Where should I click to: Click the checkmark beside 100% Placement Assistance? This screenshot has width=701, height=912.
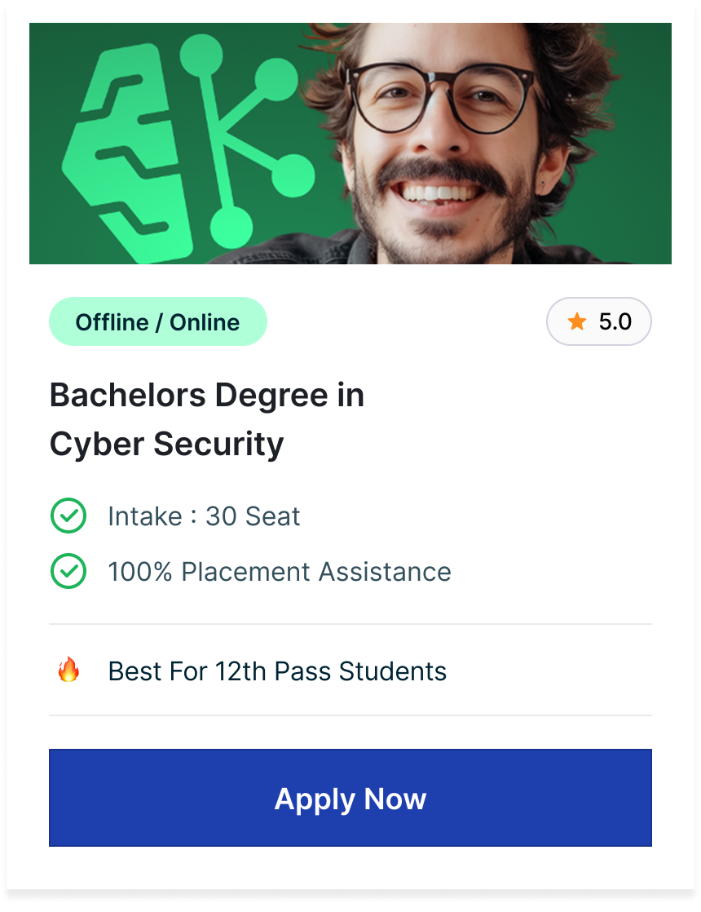68,572
